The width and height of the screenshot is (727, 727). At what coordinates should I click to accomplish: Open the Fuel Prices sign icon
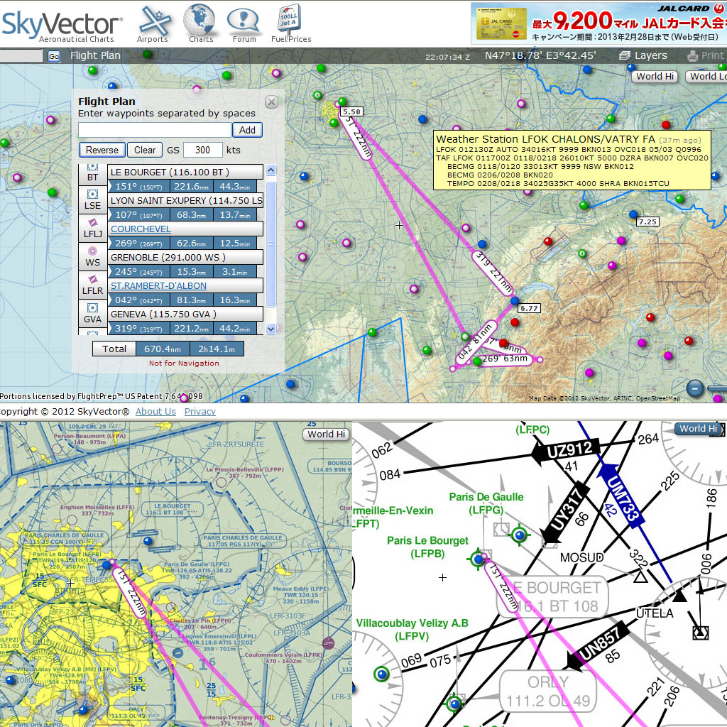click(x=290, y=18)
